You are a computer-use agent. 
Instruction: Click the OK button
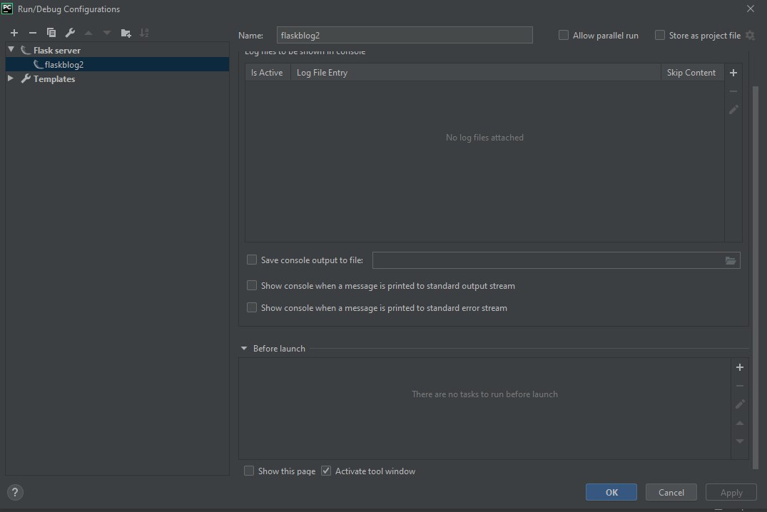[611, 492]
